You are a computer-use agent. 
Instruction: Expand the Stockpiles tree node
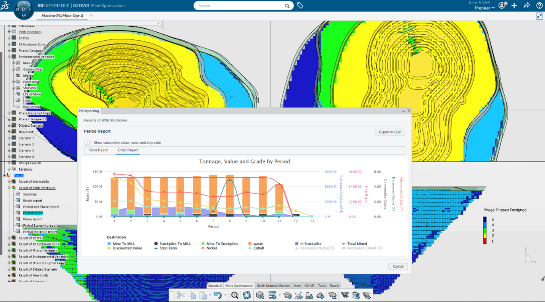[14, 88]
